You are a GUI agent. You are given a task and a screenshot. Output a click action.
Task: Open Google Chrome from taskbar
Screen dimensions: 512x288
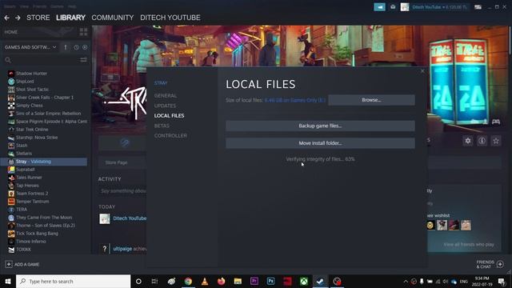click(188, 281)
